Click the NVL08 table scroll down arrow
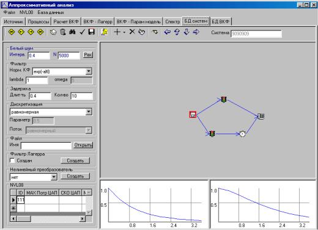This screenshot has width=318, height=230. coord(89,212)
